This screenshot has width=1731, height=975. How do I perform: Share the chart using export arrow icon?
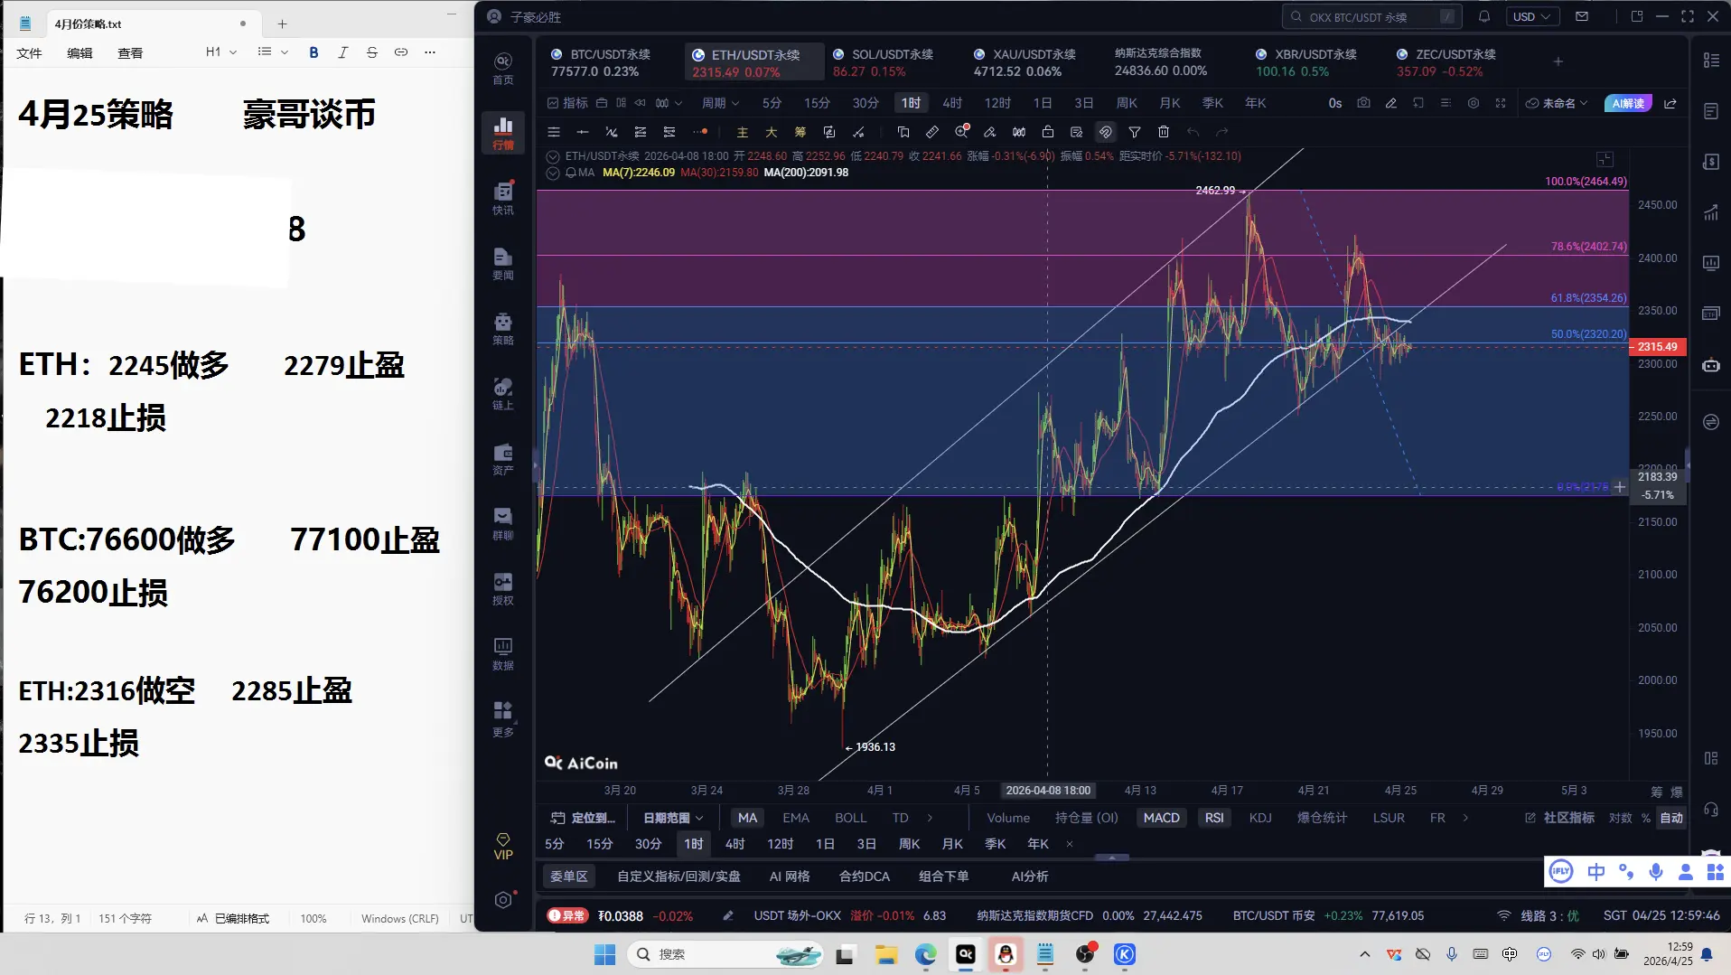(1670, 103)
